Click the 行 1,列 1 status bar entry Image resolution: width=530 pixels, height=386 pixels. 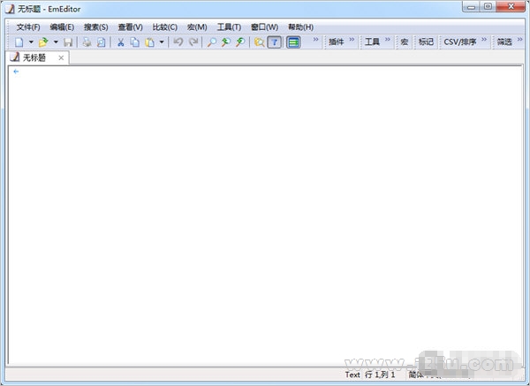pos(380,375)
